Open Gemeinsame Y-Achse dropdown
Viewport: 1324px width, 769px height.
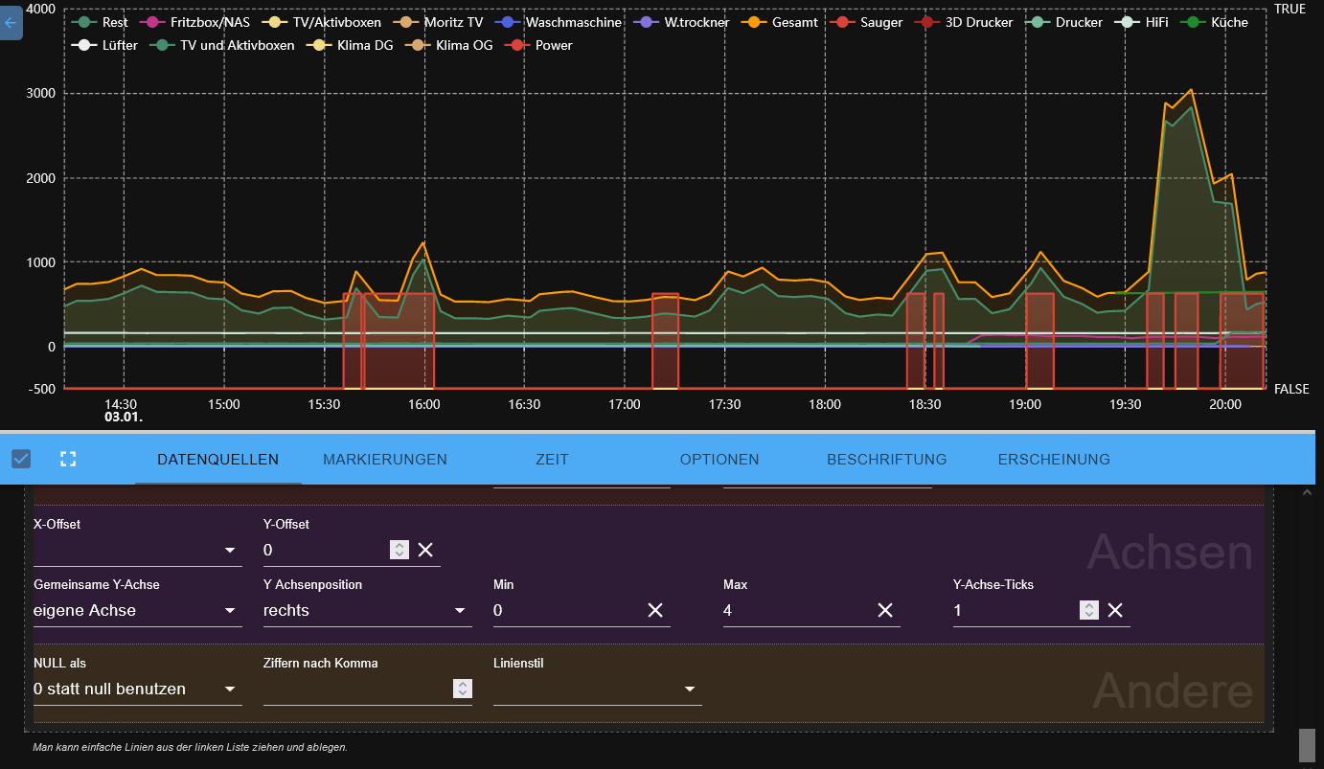point(137,610)
